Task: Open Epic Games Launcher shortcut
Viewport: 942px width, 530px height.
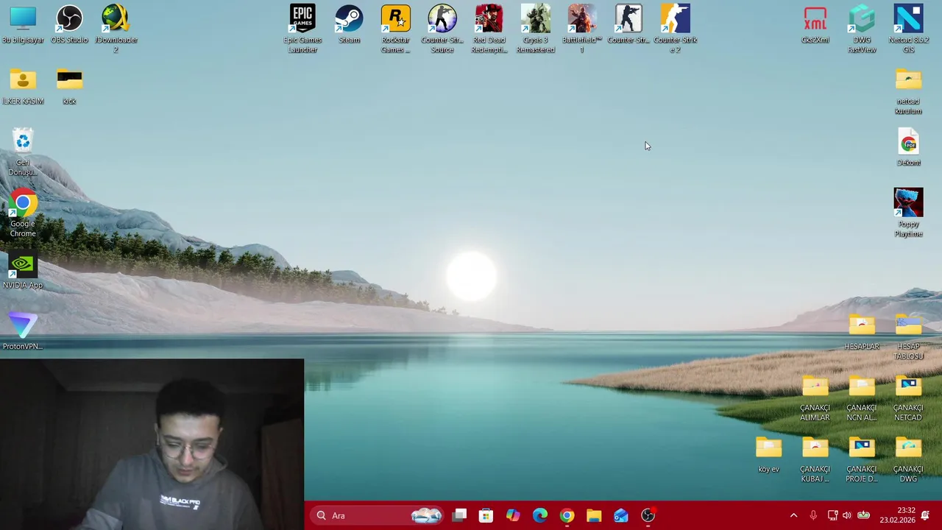Action: 302,29
